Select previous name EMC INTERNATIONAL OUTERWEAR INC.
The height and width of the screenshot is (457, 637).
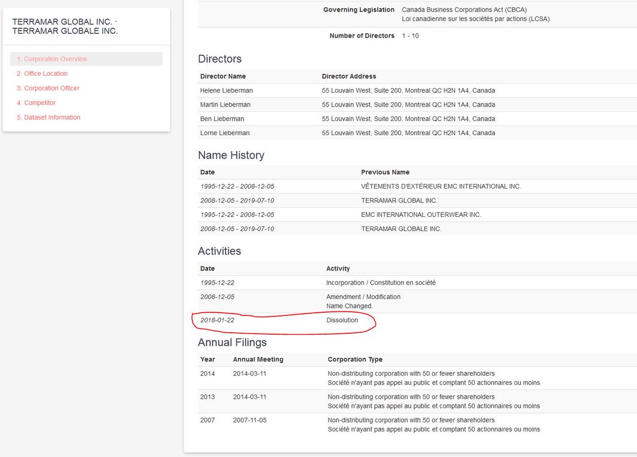coord(421,215)
